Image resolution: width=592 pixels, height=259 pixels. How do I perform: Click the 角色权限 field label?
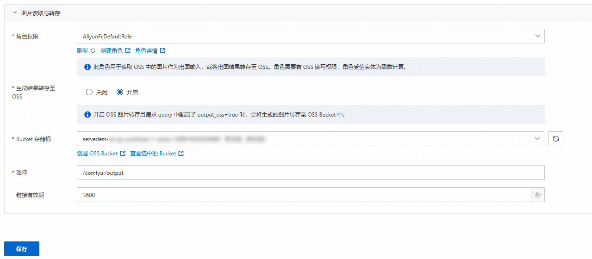pyautogui.click(x=27, y=36)
